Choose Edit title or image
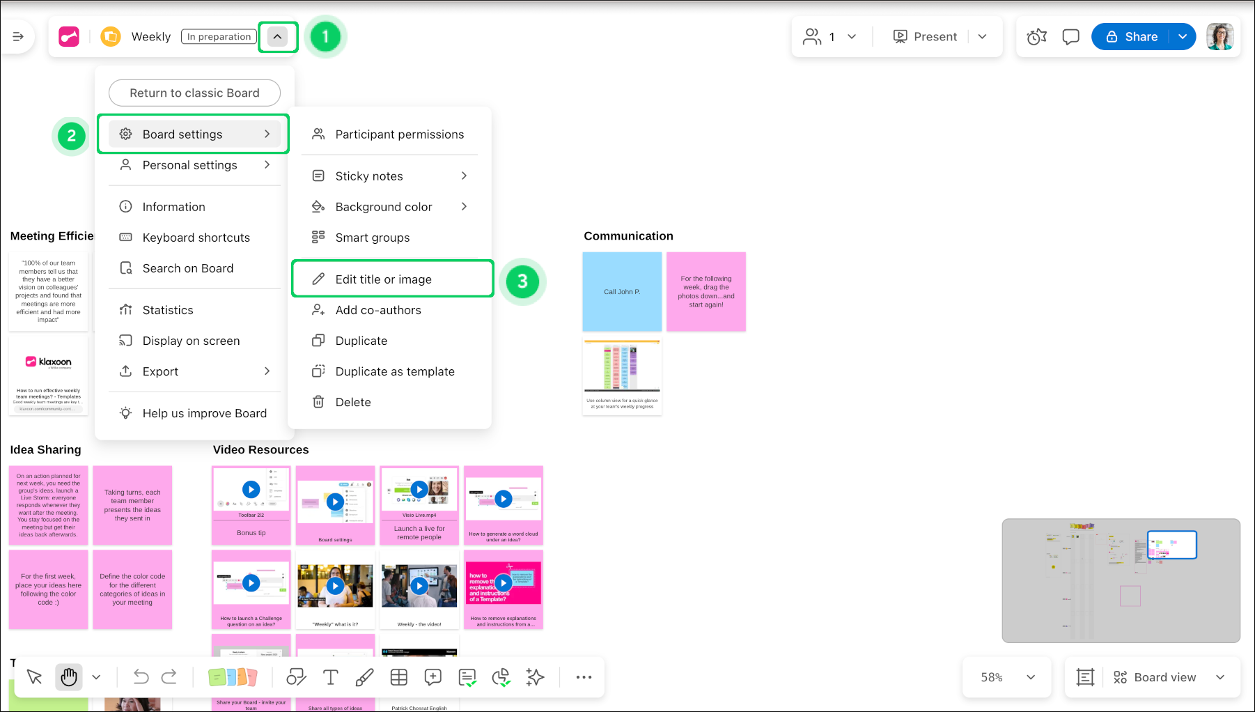Viewport: 1255px width, 712px height. pos(384,279)
